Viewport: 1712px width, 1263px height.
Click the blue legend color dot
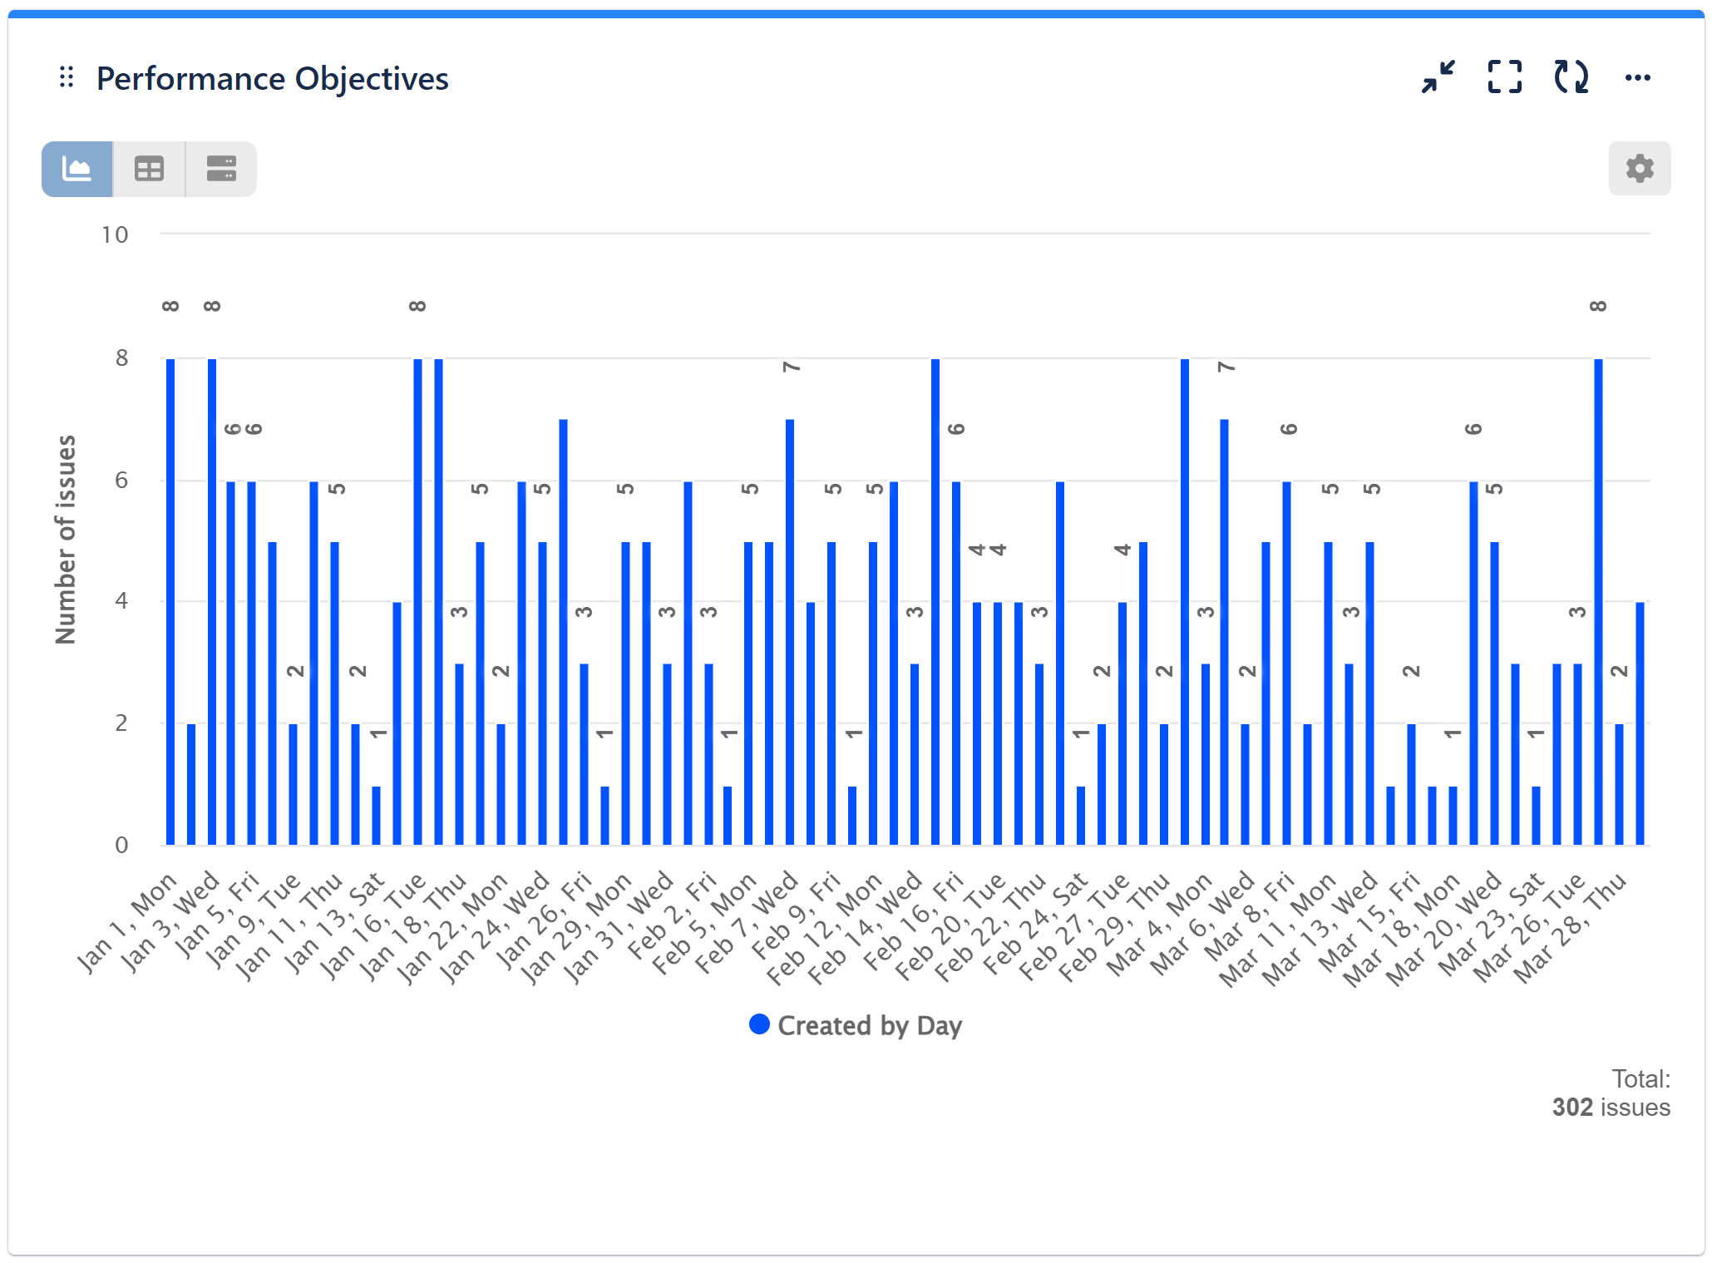pyautogui.click(x=757, y=1025)
